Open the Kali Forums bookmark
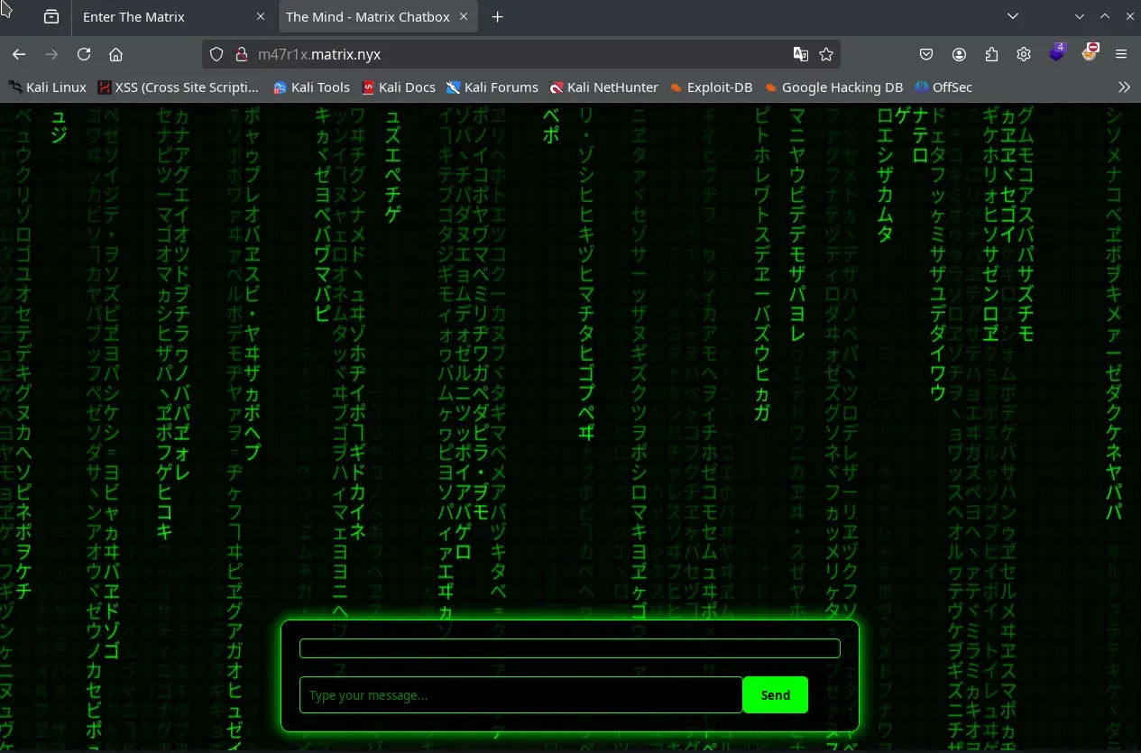 492,87
